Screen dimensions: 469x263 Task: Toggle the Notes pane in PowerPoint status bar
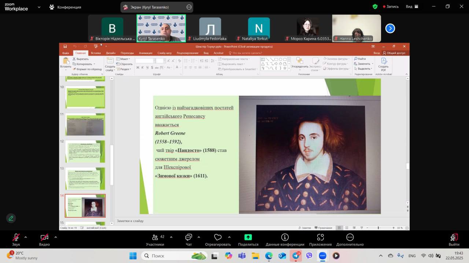pyautogui.click(x=304, y=228)
